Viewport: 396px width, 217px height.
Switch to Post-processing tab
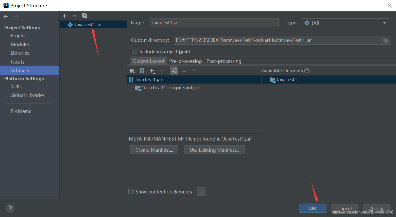224,61
